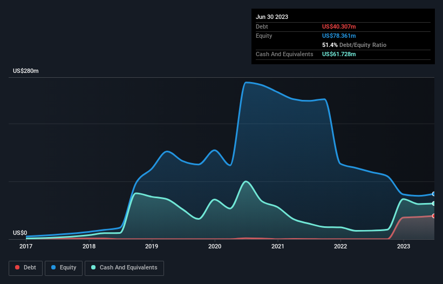443x284 pixels.
Task: Toggle the Equity series legend button
Action: [x=64, y=268]
